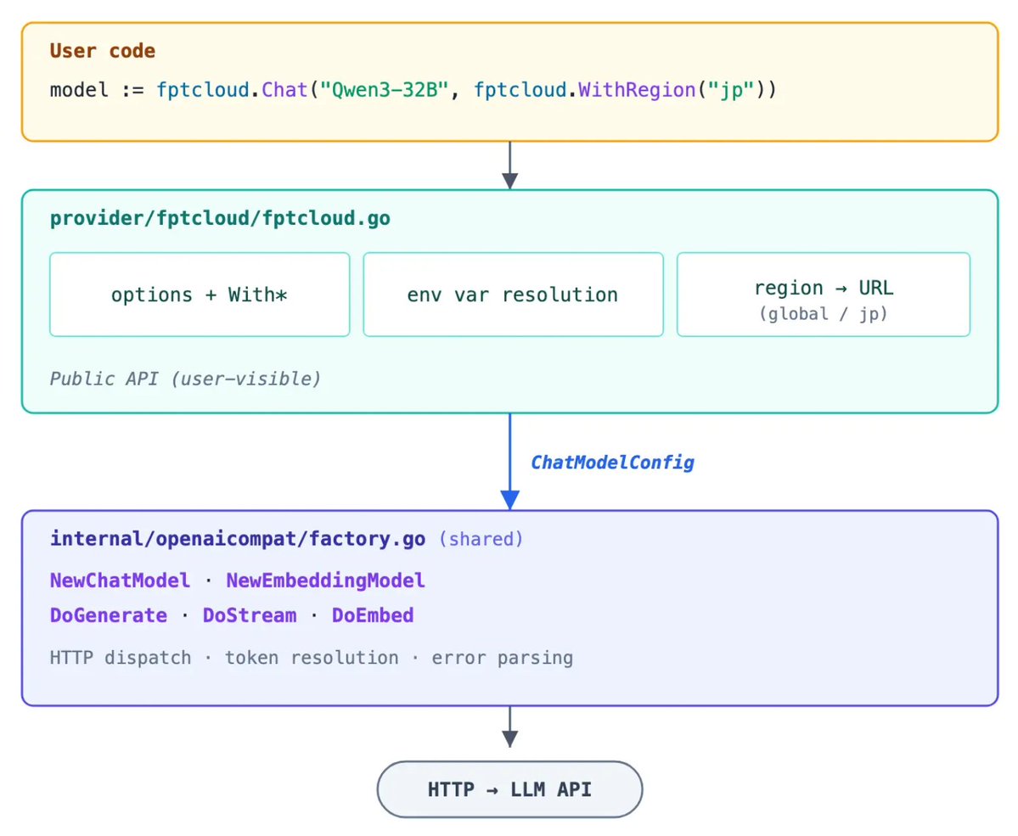Click the NewEmbeddingModel function name

tap(325, 581)
